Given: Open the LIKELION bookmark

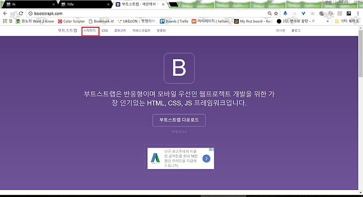Looking at the screenshot, I should (137, 21).
